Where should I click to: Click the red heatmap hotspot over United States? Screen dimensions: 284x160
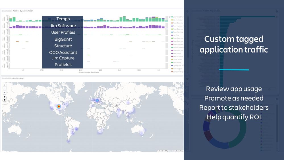click(59, 106)
